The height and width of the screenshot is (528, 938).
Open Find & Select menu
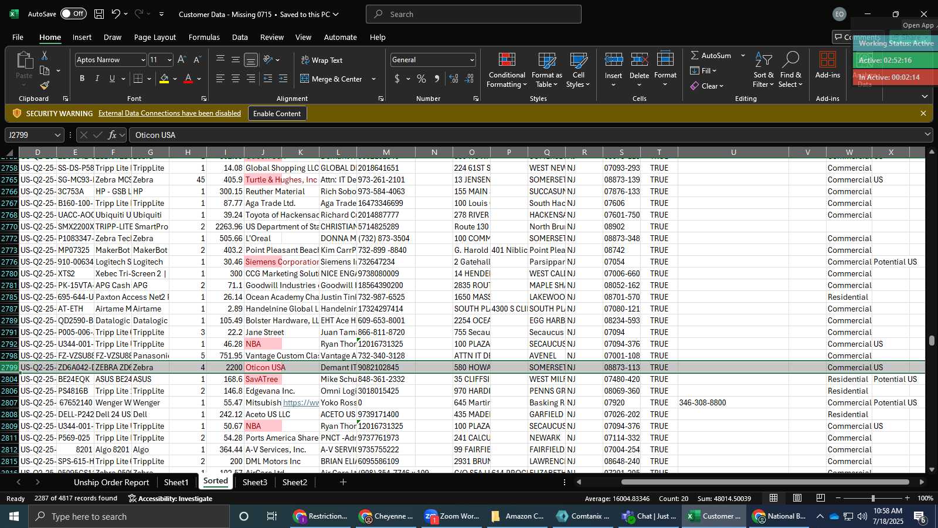point(791,70)
